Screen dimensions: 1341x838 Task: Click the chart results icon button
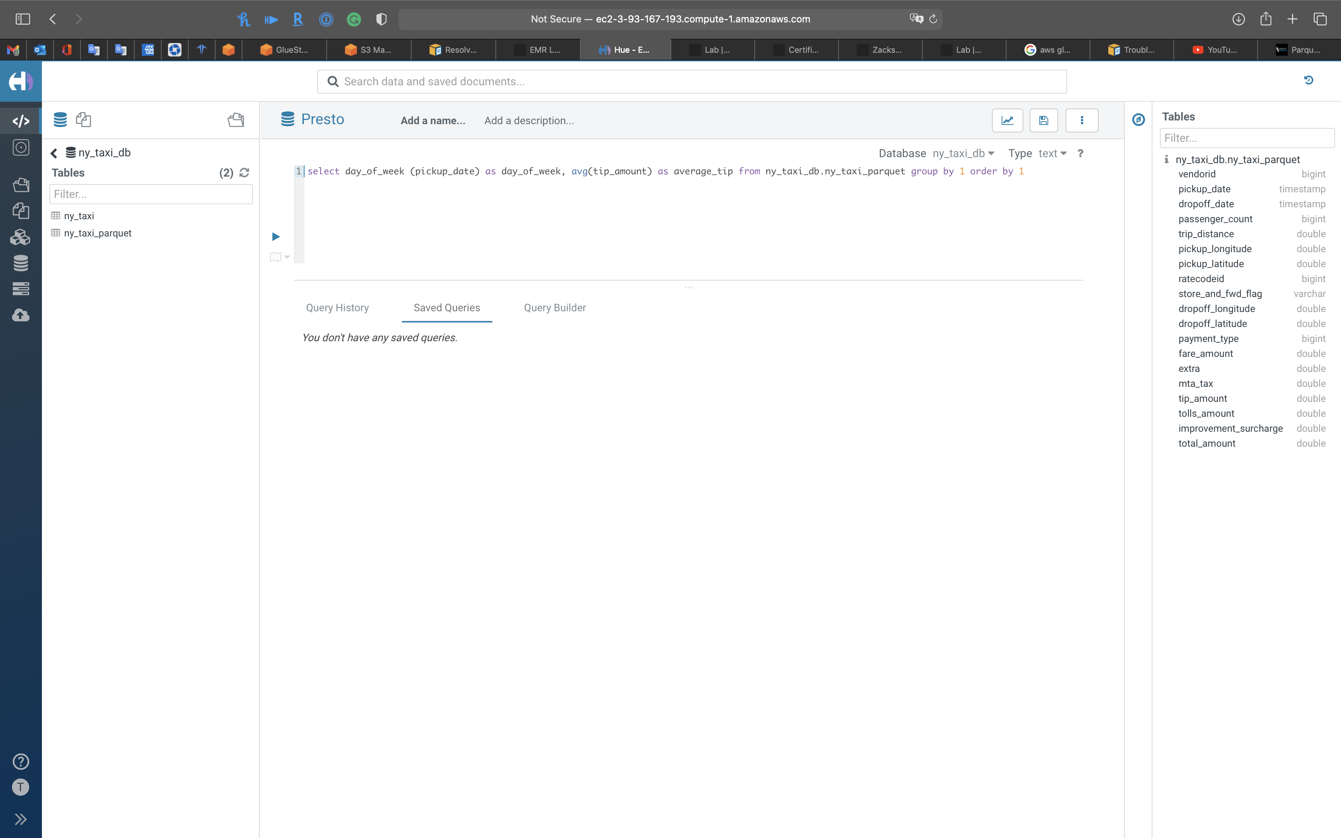pyautogui.click(x=1007, y=120)
